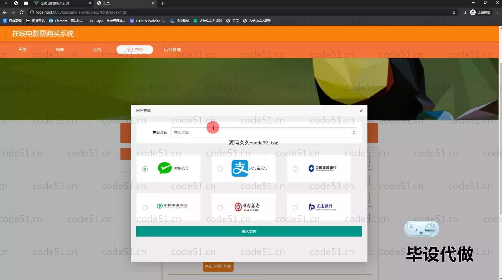This screenshot has height=280, width=502.
Task: Open the 公告 navigation item
Action: 97,50
